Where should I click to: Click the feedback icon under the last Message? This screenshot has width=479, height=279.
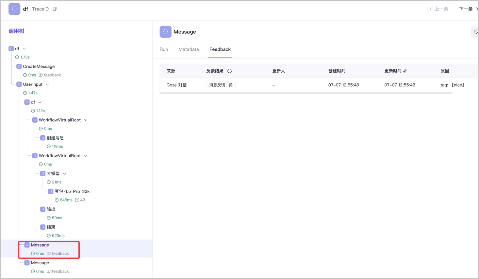[48, 271]
